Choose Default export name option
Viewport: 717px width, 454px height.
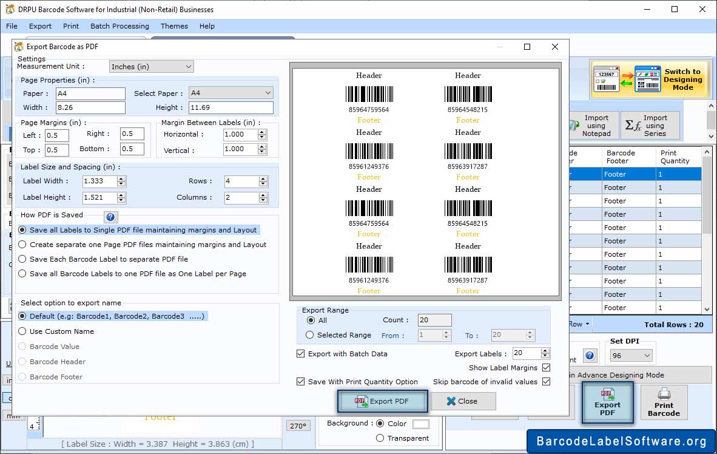(x=22, y=316)
